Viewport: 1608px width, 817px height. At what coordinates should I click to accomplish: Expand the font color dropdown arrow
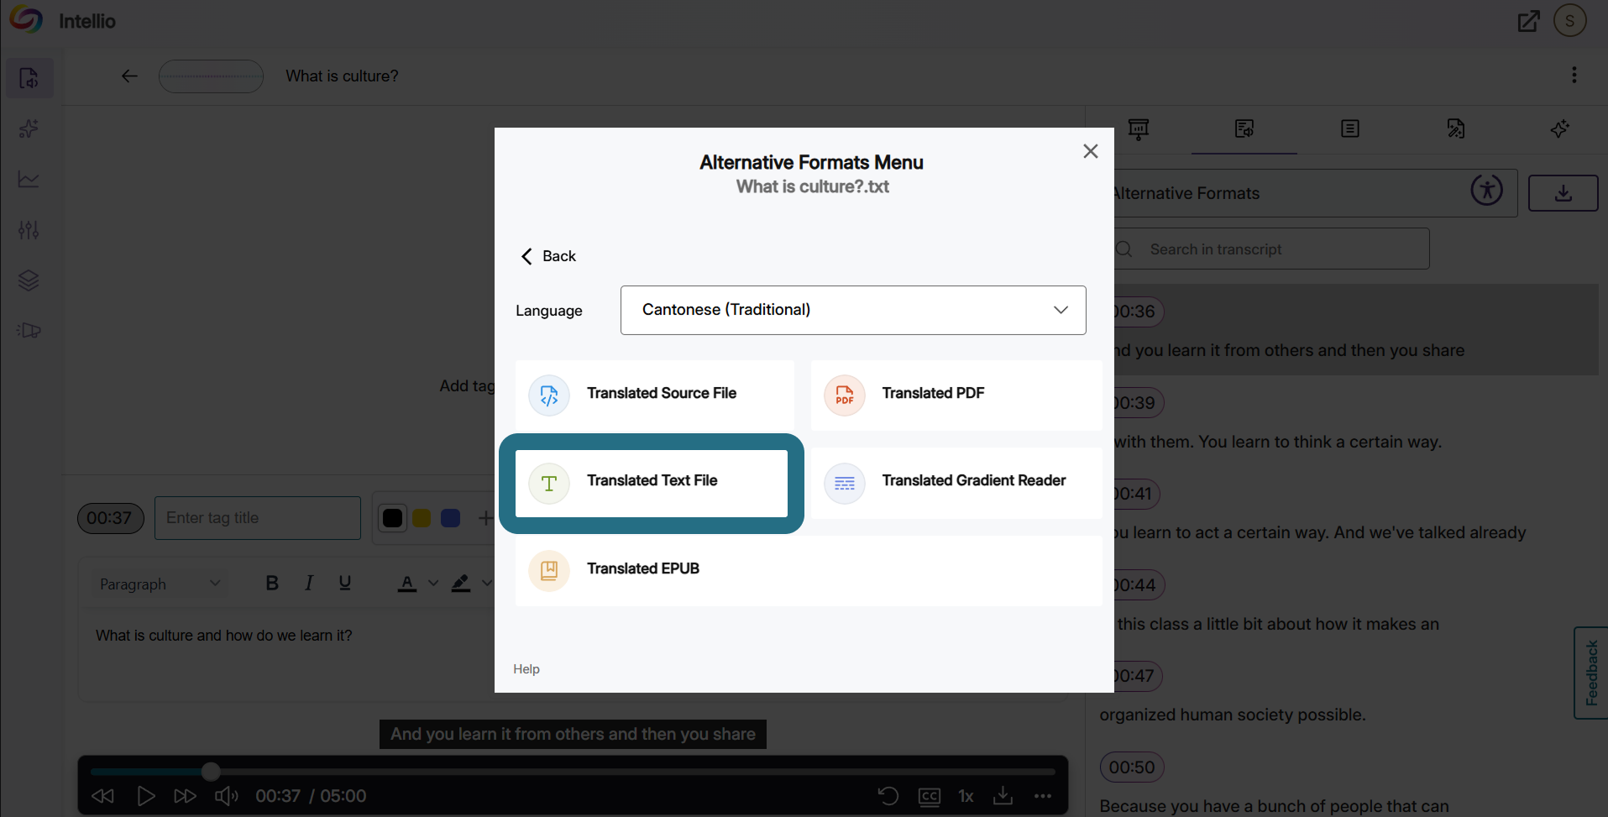(433, 583)
